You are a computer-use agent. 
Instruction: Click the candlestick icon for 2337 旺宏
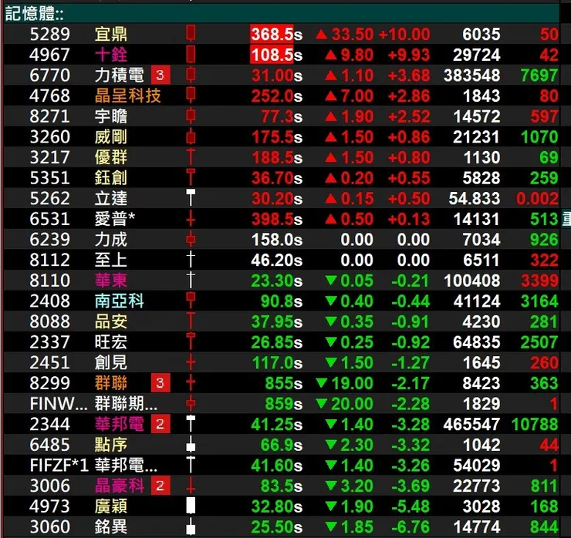pos(191,341)
